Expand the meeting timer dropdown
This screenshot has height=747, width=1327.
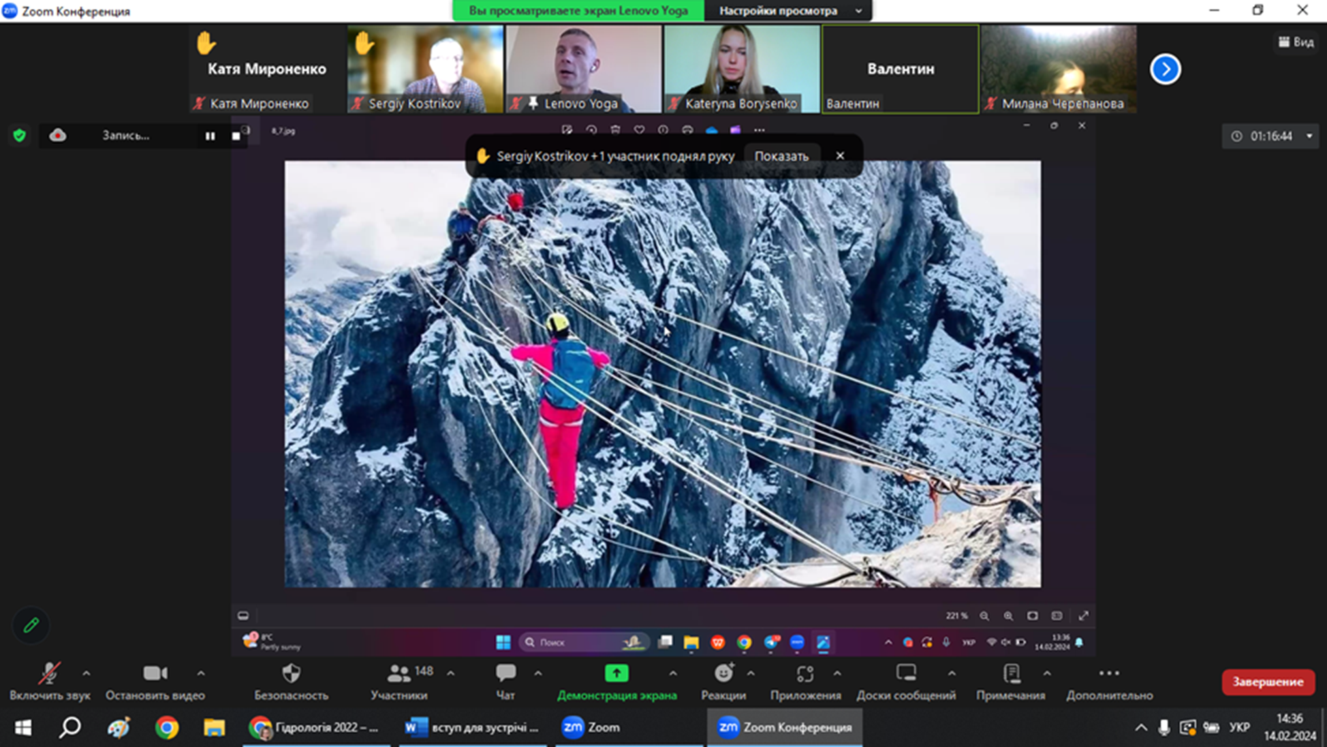[x=1309, y=136]
